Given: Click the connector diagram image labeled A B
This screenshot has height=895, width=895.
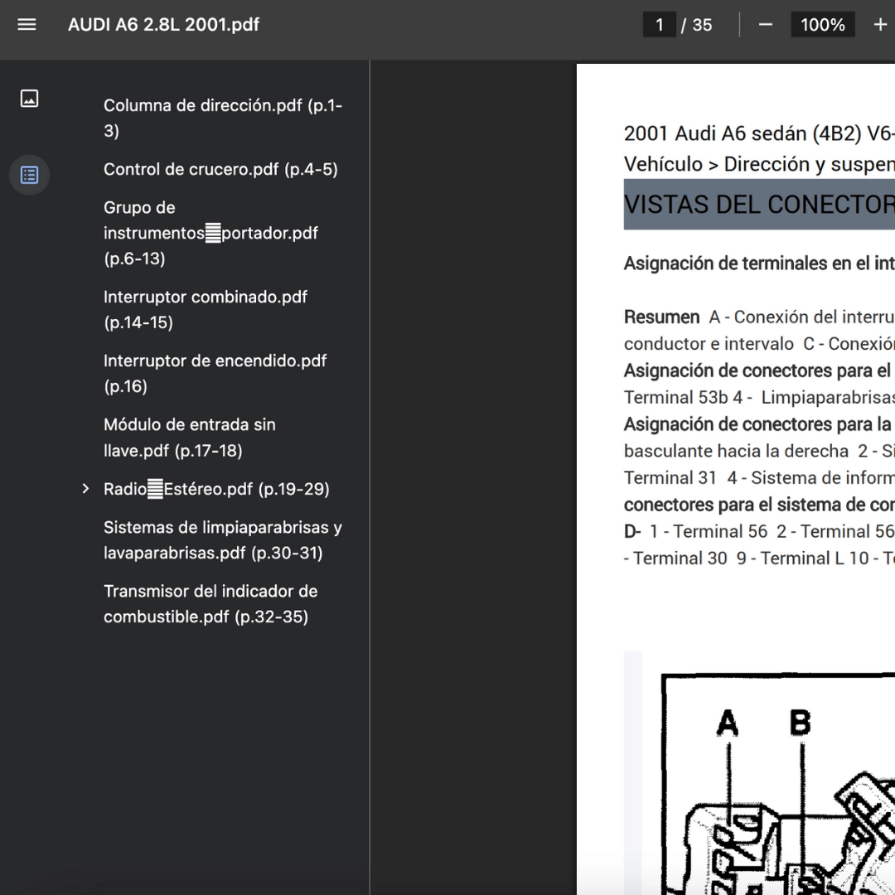Looking at the screenshot, I should click(x=778, y=784).
